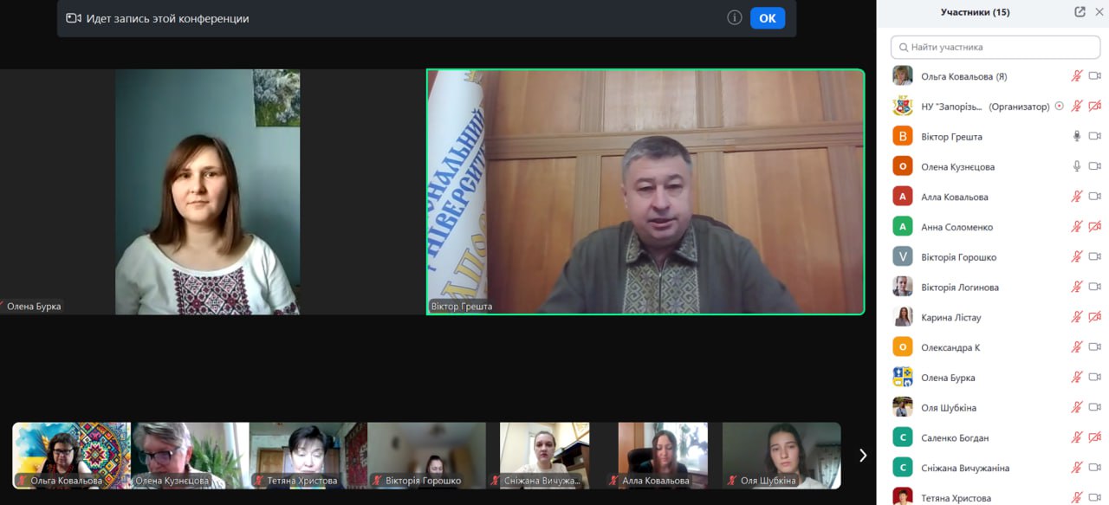Toggle muted mic icon for Саленко Богдан
1109x505 pixels.
1077,437
